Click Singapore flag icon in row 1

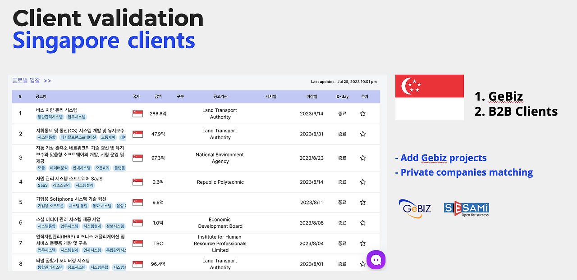pyautogui.click(x=137, y=114)
